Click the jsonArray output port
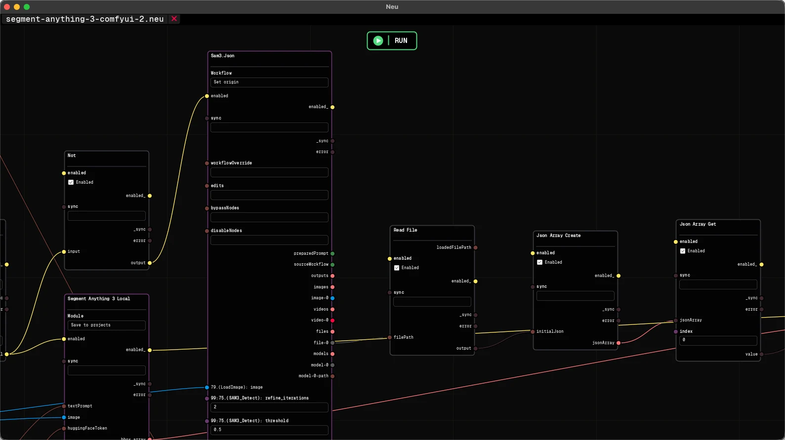 (x=619, y=343)
